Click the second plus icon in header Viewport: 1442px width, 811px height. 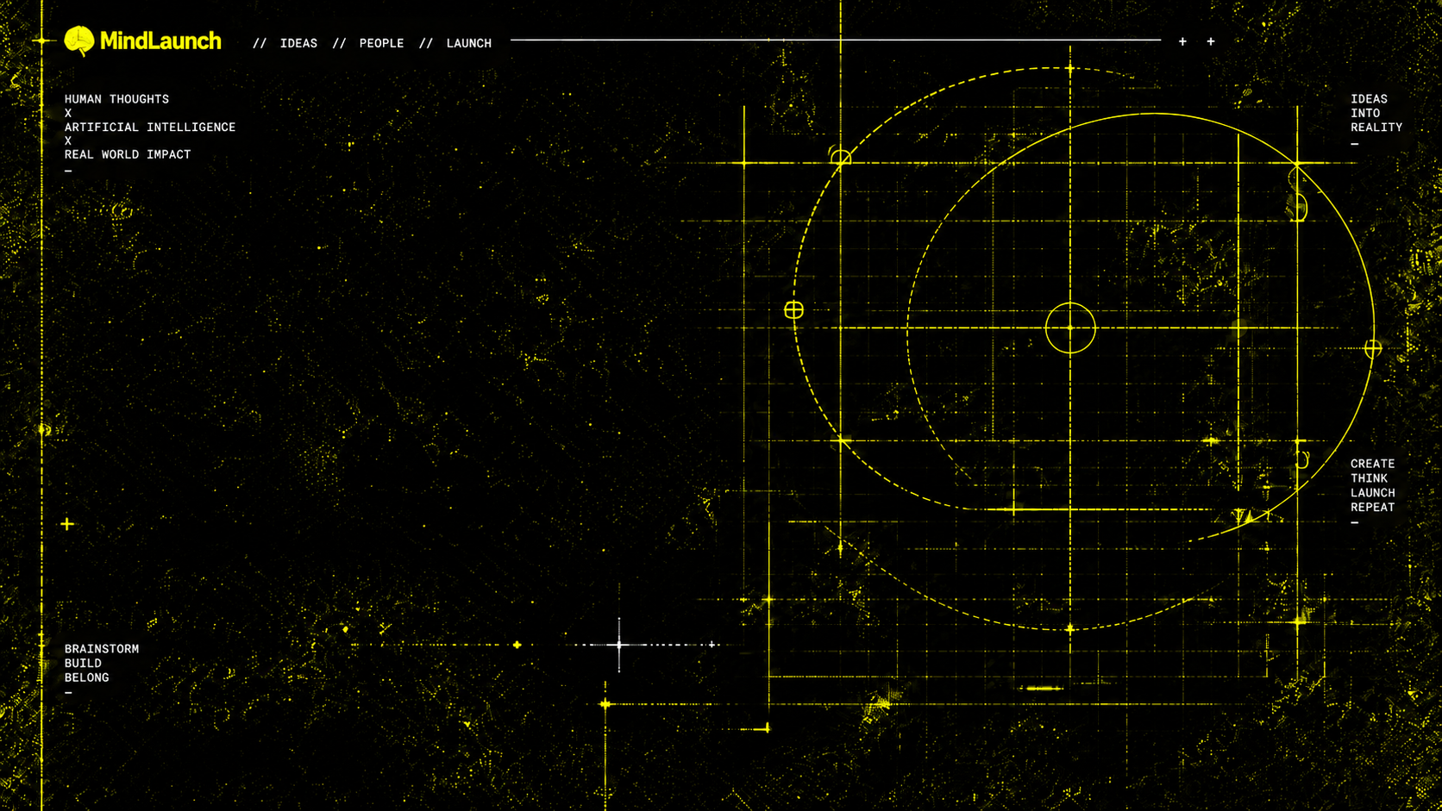[1211, 41]
